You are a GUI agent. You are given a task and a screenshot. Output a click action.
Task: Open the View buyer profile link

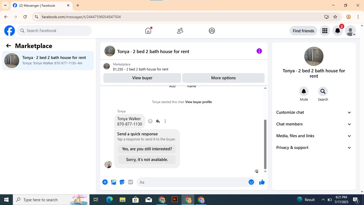199,102
